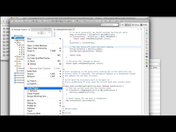Switch to the Java perspective
Viewport: 176px width, 132px height.
click(128, 25)
